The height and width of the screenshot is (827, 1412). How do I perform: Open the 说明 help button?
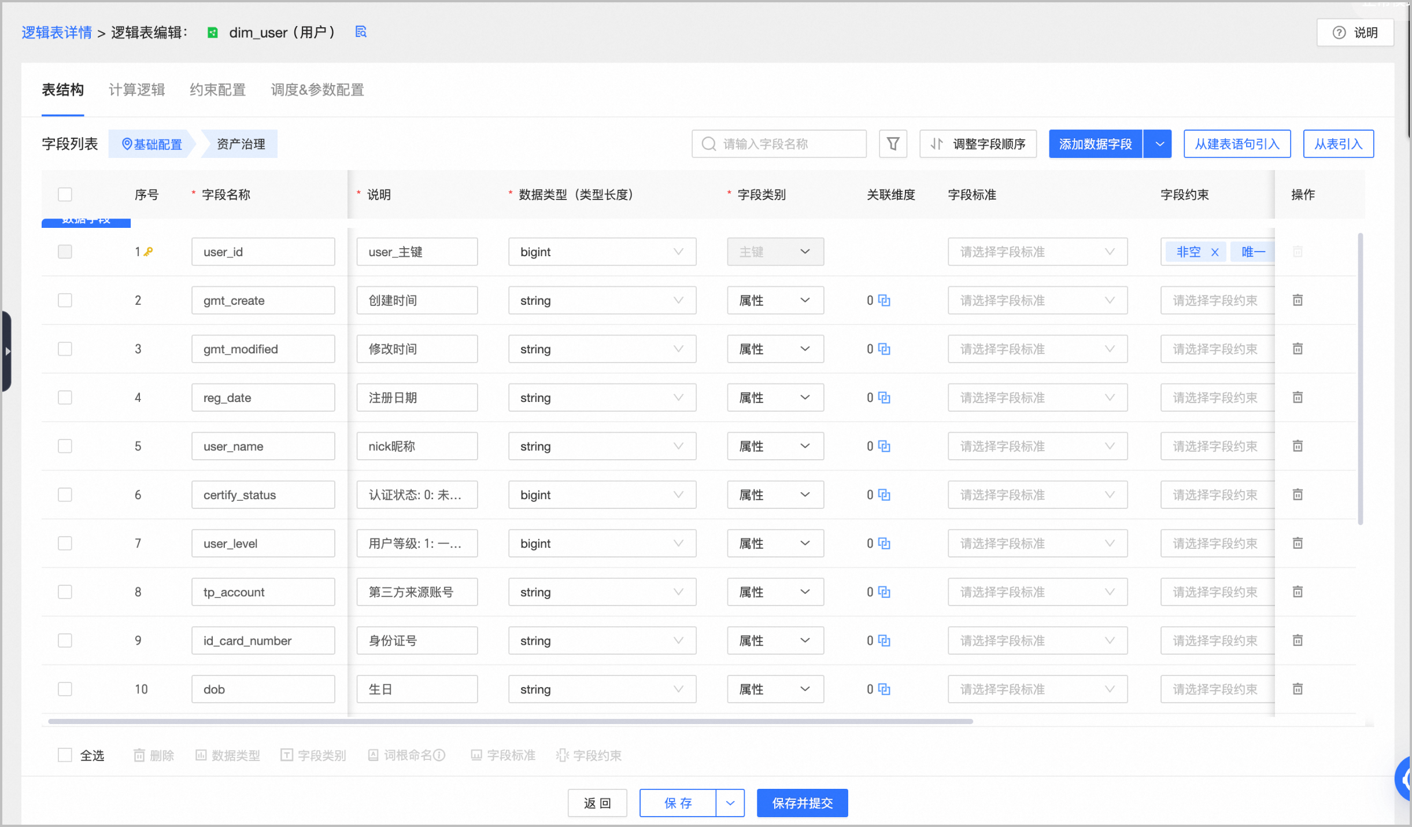click(1355, 32)
